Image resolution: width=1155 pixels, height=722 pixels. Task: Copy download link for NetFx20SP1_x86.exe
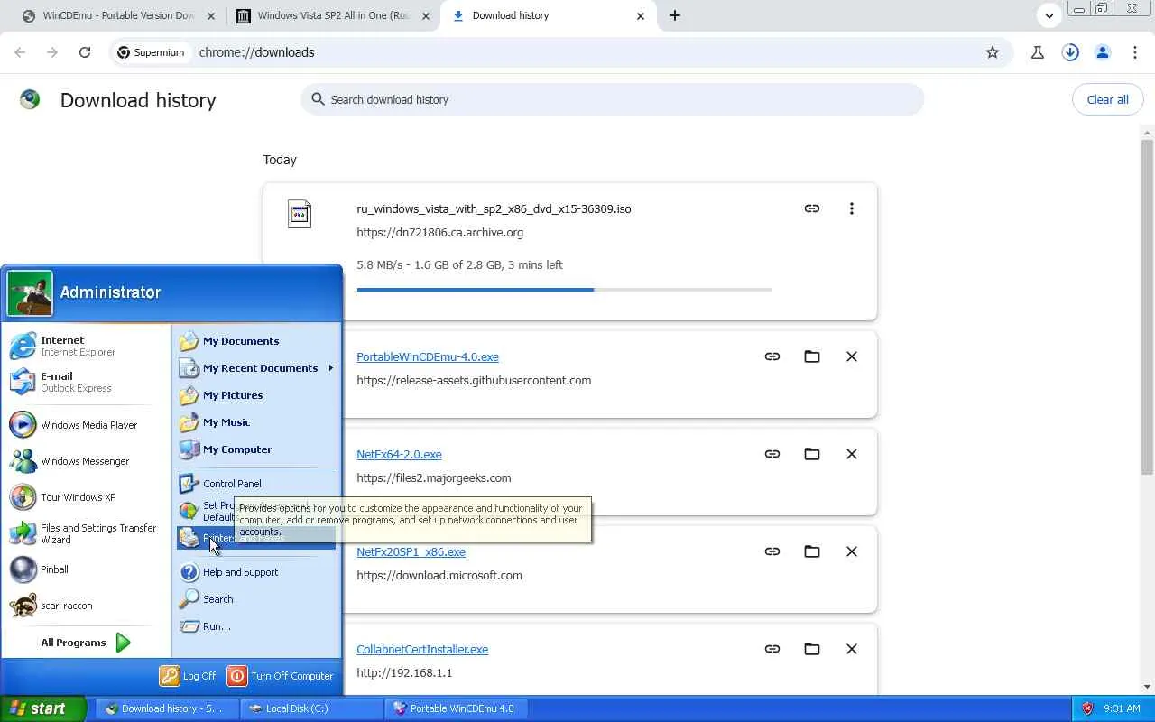[772, 551]
